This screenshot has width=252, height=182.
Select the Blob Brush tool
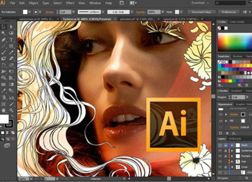tap(4, 59)
